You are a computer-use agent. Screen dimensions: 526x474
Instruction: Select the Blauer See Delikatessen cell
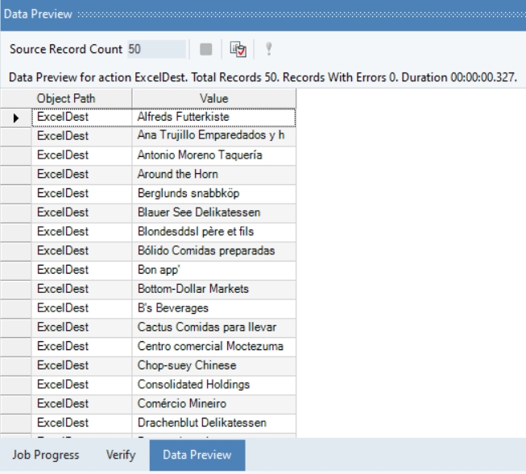[x=214, y=212]
